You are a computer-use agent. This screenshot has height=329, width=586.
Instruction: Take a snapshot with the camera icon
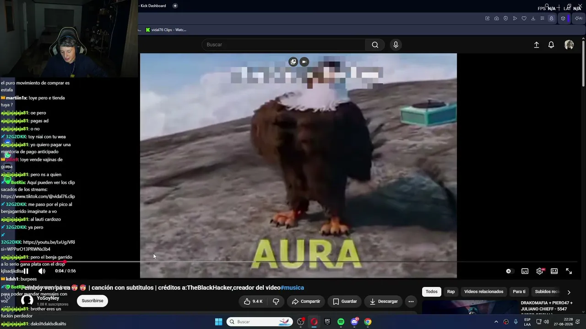tap(497, 18)
